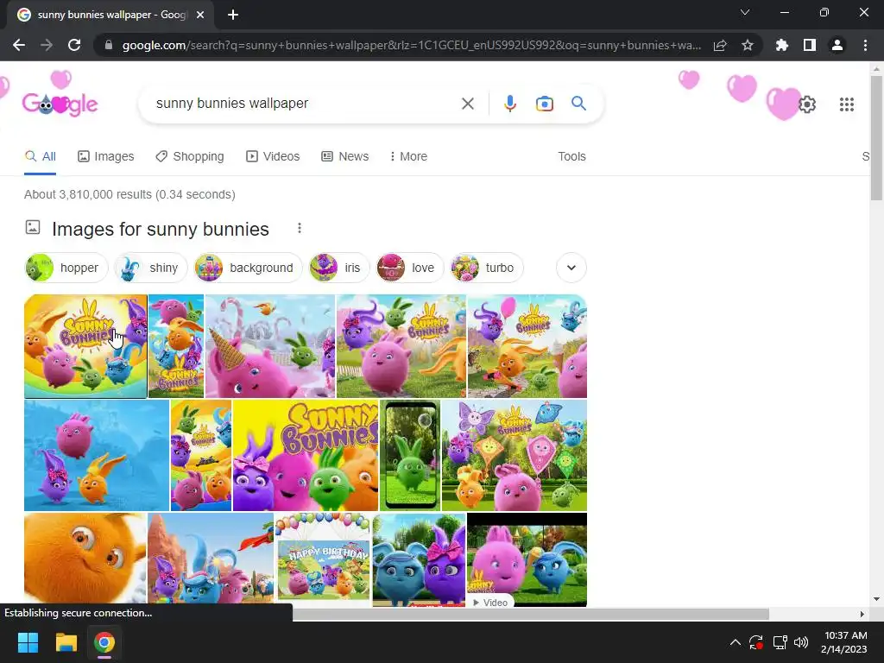
Task: Open pink bunny with ice cream cone image
Action: point(270,346)
